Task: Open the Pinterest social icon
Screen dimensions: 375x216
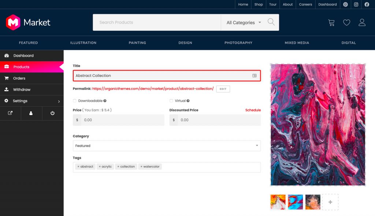Action: (x=345, y=4)
